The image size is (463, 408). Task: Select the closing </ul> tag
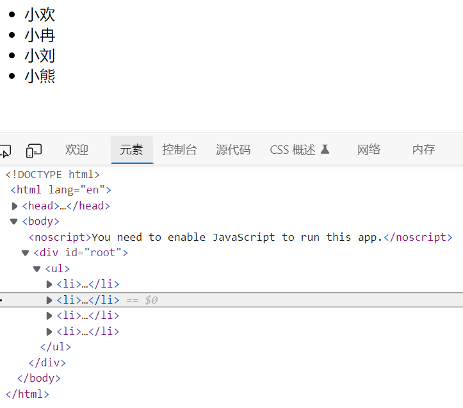click(x=56, y=347)
